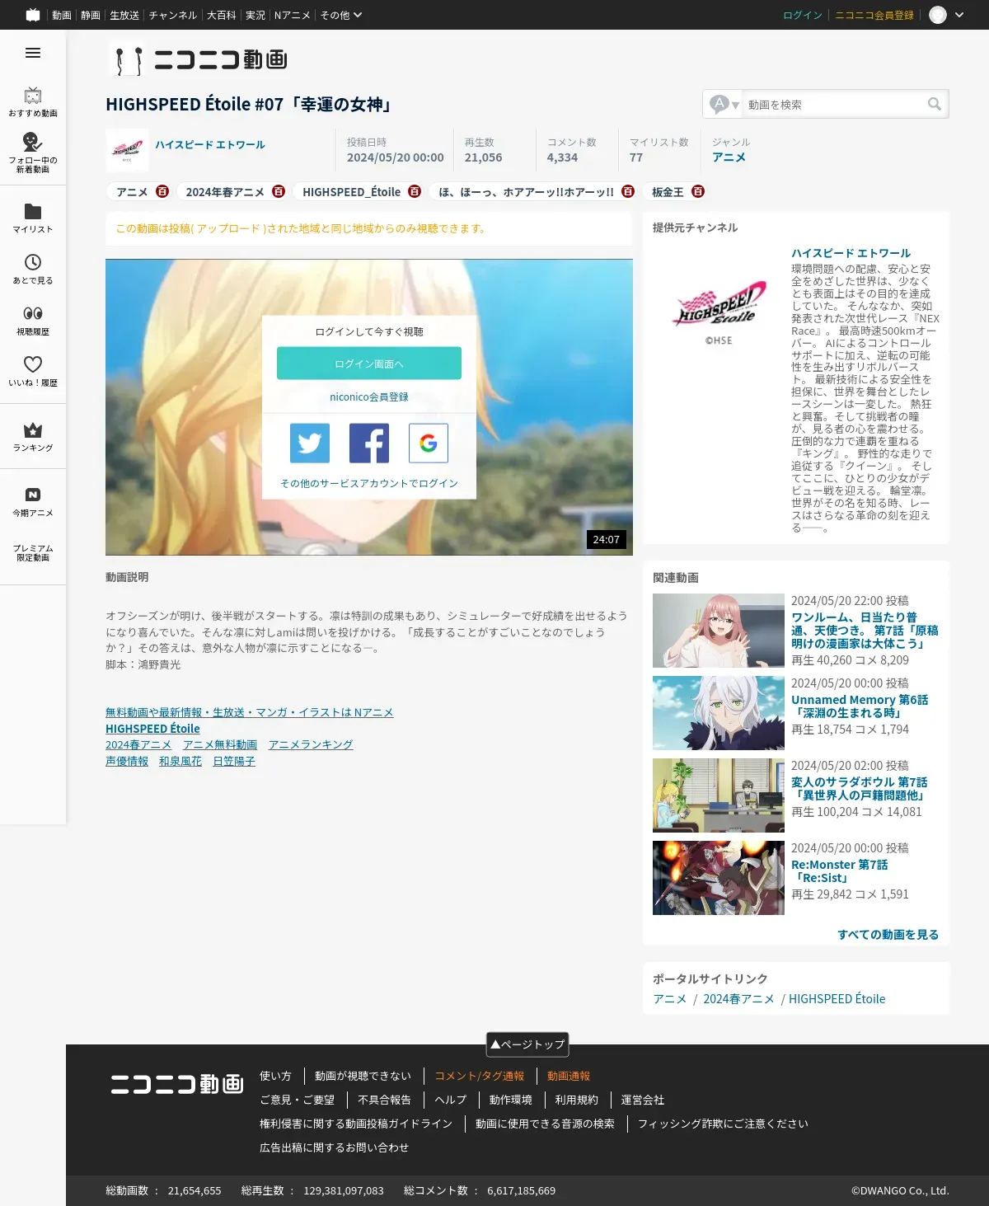Click 動画通報 footer link
989x1206 pixels.
(569, 1076)
